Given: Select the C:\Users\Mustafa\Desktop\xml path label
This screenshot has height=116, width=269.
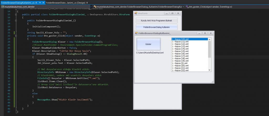Looking at the screenshot, I should click(x=150, y=52).
